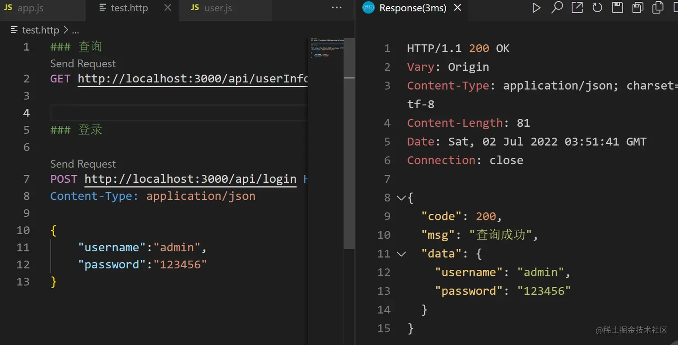Click the "Connection: close" header
Viewport: 678px width, 345px height.
point(465,160)
